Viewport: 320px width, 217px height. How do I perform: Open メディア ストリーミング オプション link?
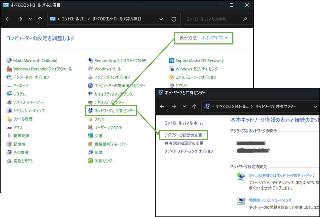coord(189,151)
